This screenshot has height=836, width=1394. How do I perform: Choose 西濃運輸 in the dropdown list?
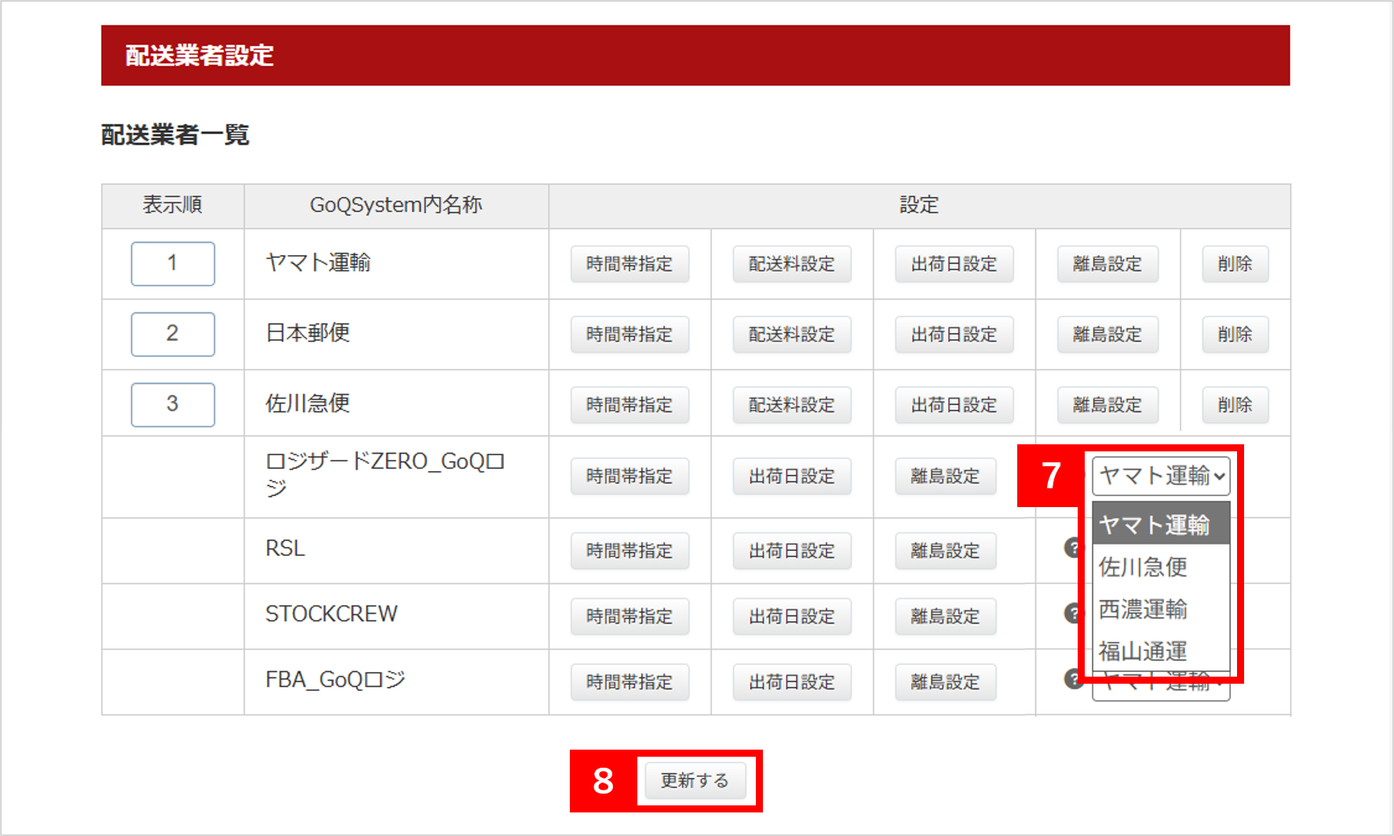1143,609
